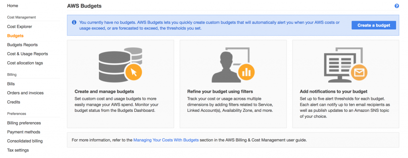Open Billing preferences page
This screenshot has height=158, width=408.
point(24,123)
